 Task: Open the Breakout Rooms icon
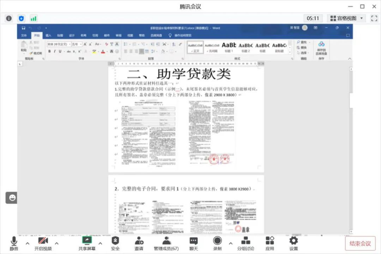tap(245, 243)
